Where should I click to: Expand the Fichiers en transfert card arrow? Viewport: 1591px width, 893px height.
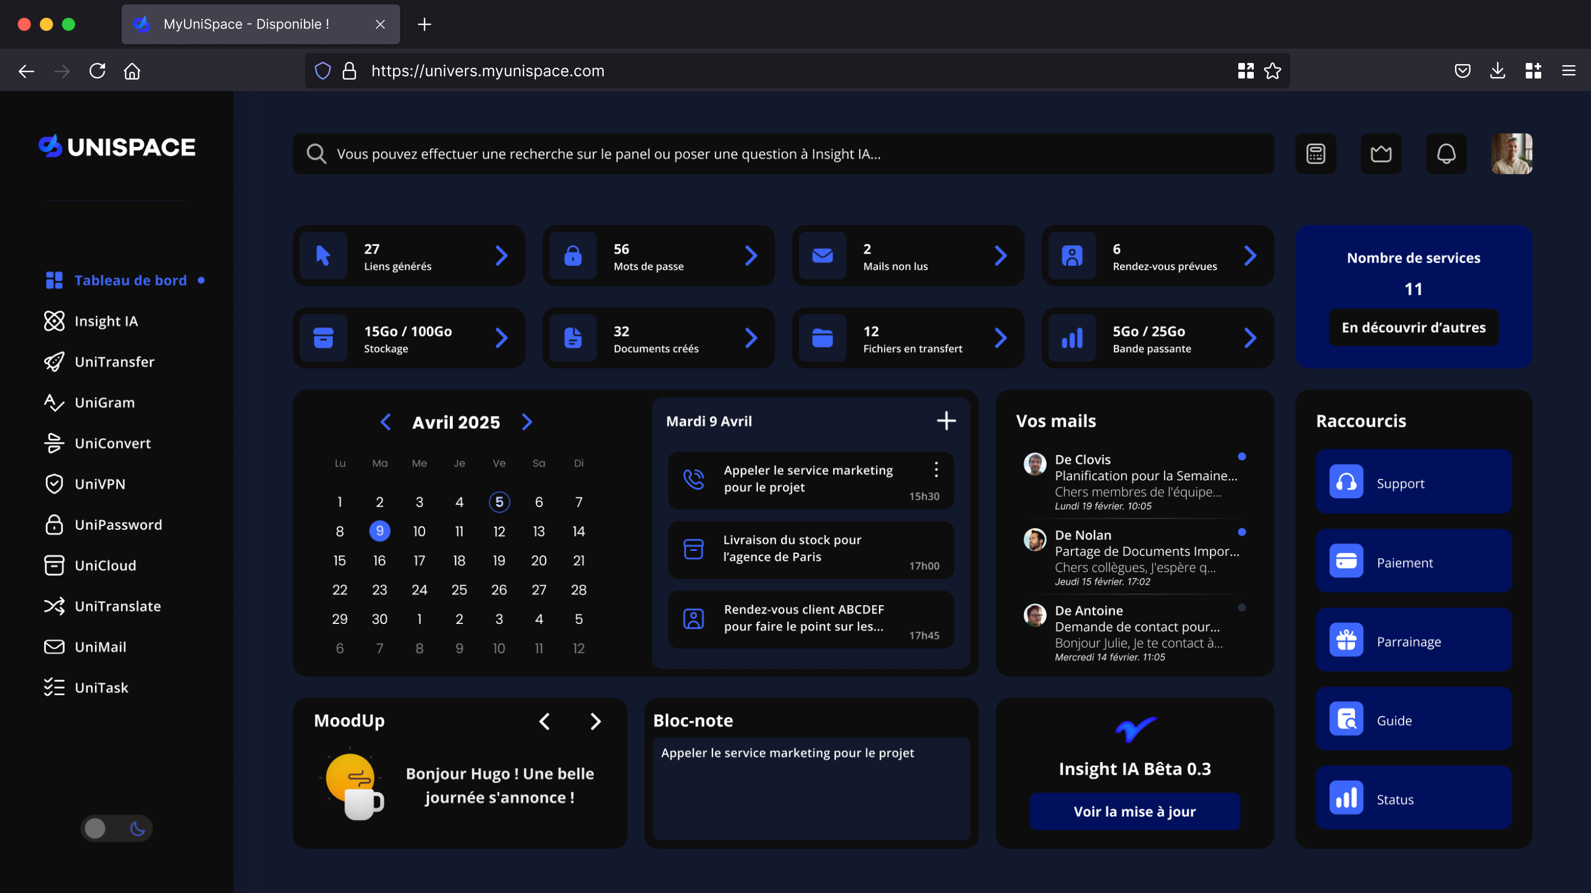(1001, 338)
